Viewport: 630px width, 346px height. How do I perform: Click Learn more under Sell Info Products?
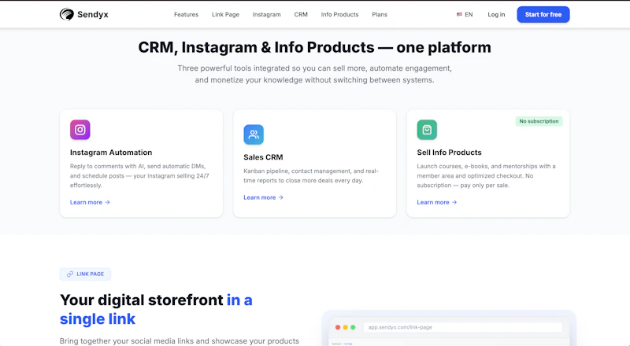tap(437, 202)
